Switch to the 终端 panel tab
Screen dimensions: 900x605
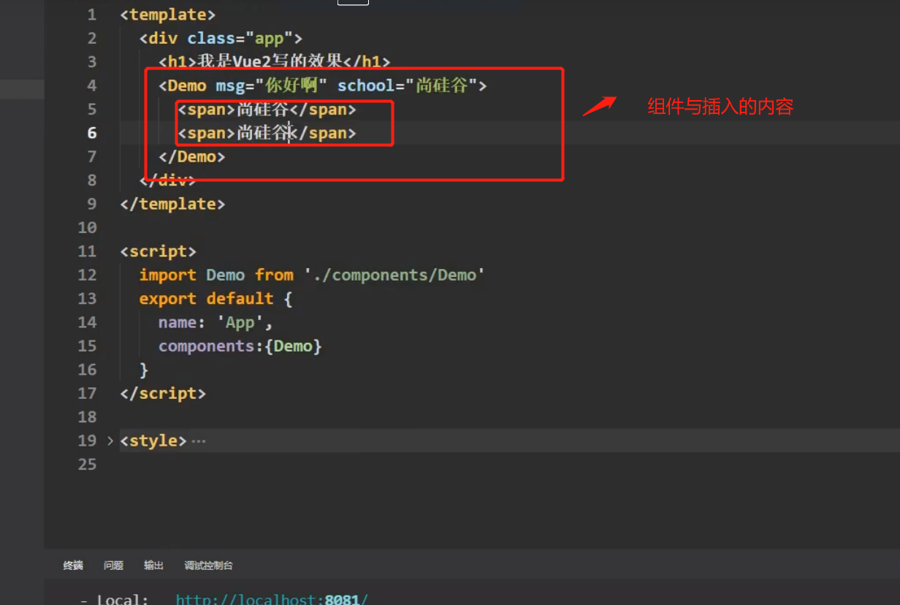73,566
